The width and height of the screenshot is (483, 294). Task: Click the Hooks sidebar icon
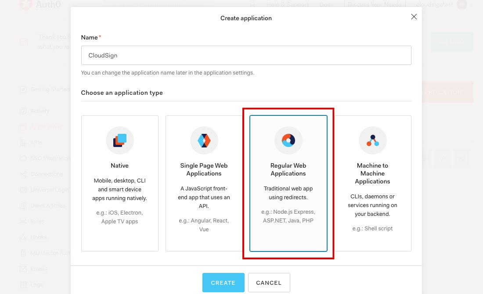tap(23, 237)
